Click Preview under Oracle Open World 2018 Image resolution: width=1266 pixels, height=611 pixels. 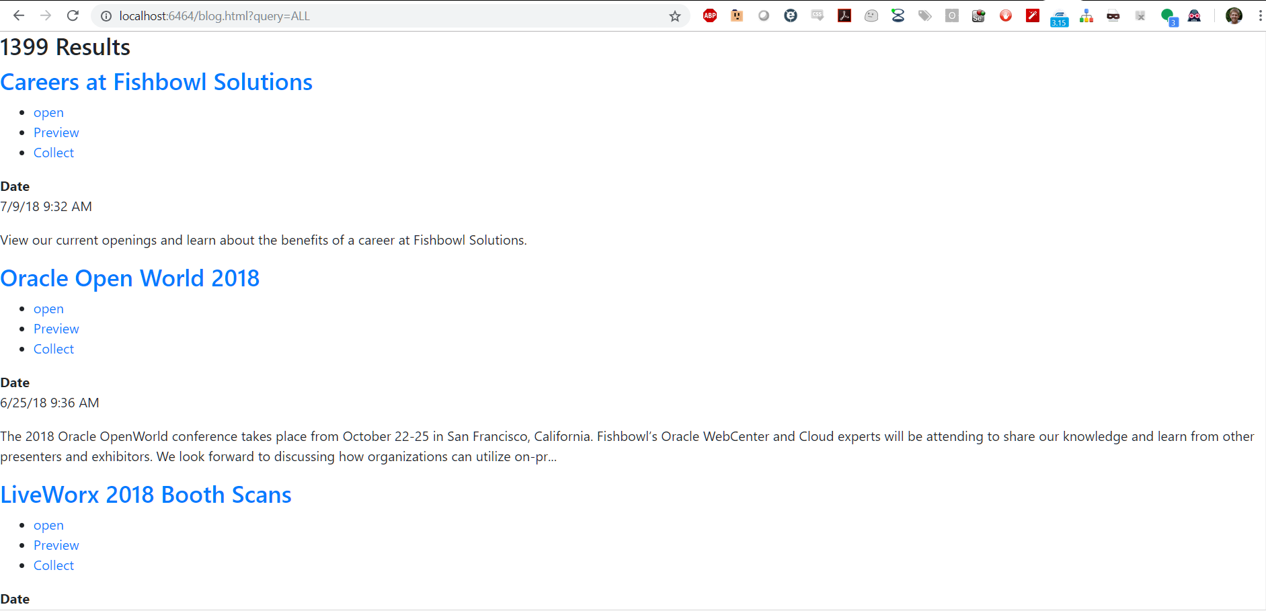(x=56, y=329)
